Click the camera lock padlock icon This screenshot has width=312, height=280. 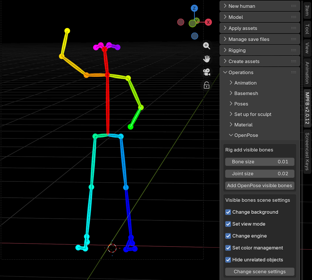tap(206, 85)
